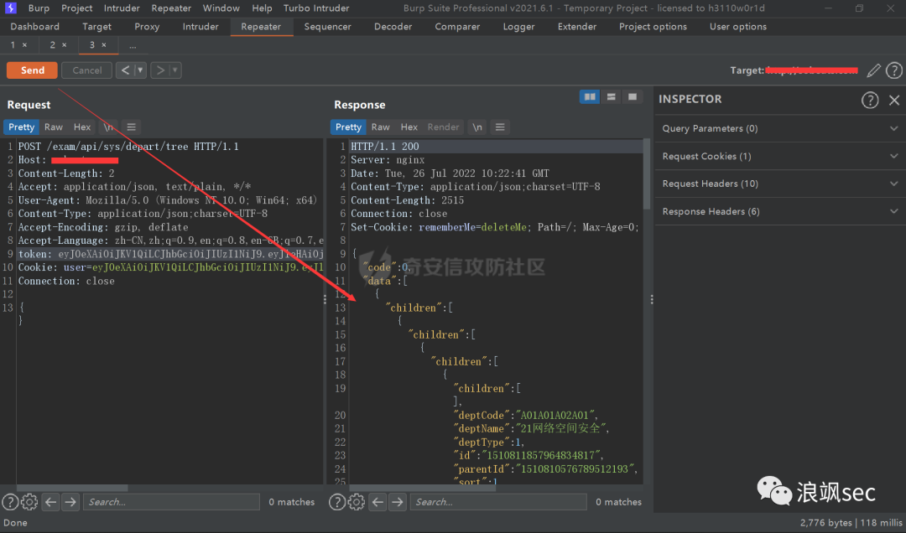The width and height of the screenshot is (906, 533).
Task: Go to next match in Response
Action: [x=398, y=502]
